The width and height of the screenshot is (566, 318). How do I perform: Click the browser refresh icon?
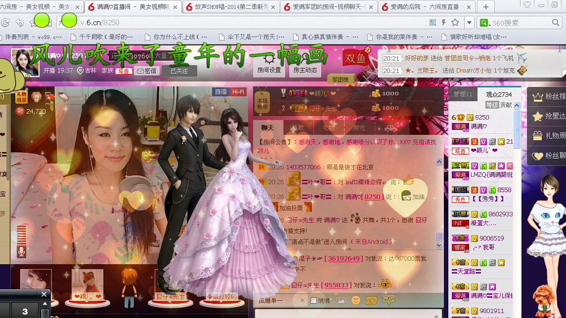pos(5,22)
